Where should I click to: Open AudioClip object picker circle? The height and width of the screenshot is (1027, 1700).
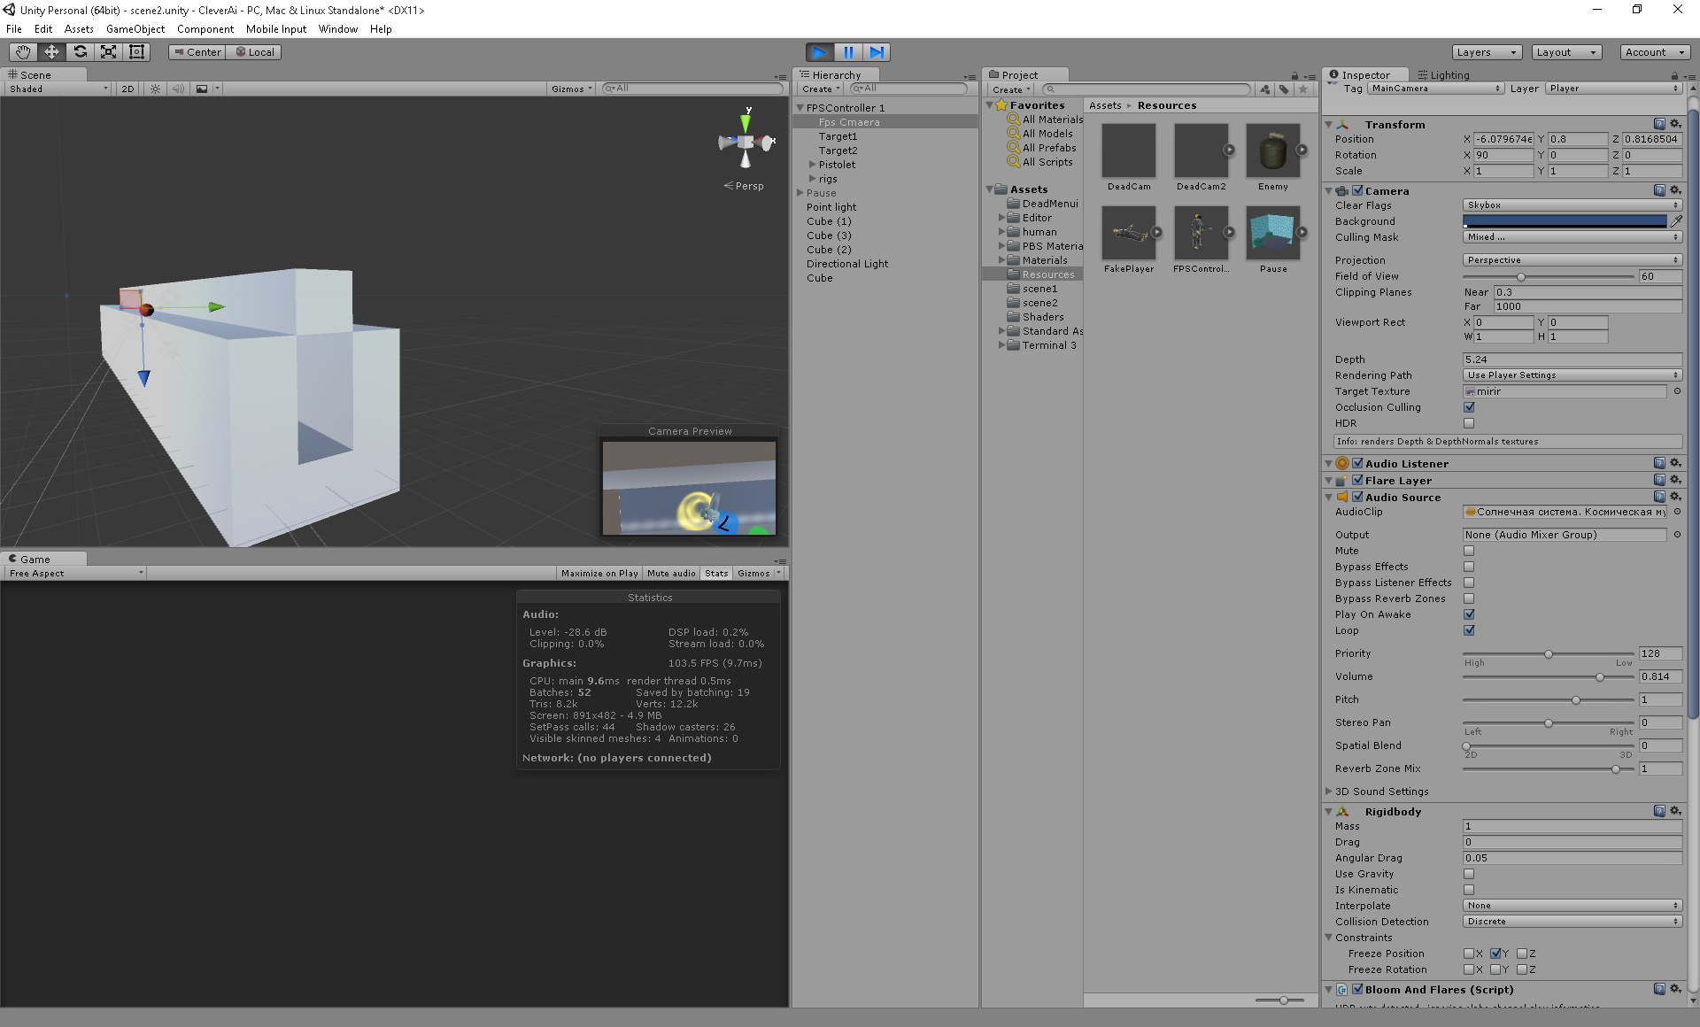1677,512
